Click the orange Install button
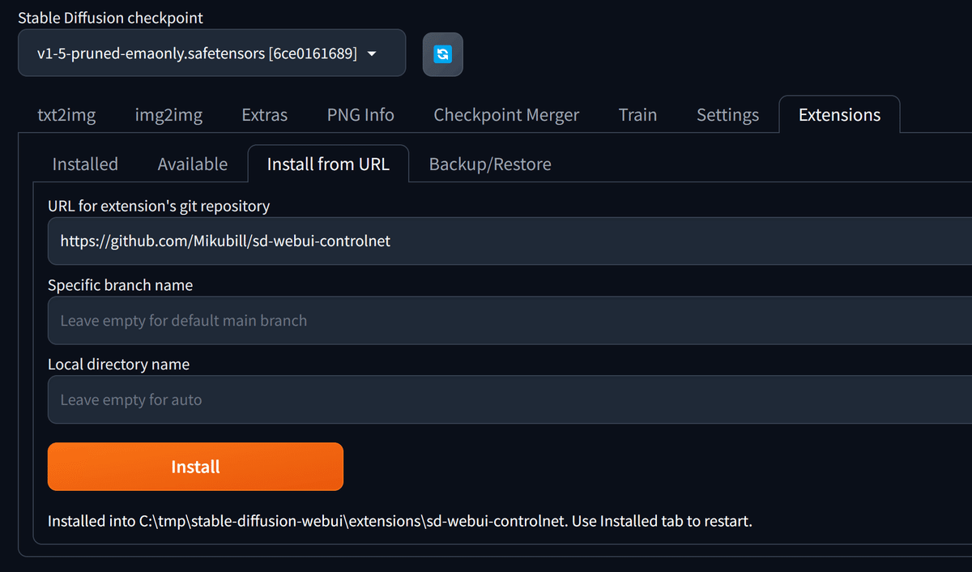 195,467
